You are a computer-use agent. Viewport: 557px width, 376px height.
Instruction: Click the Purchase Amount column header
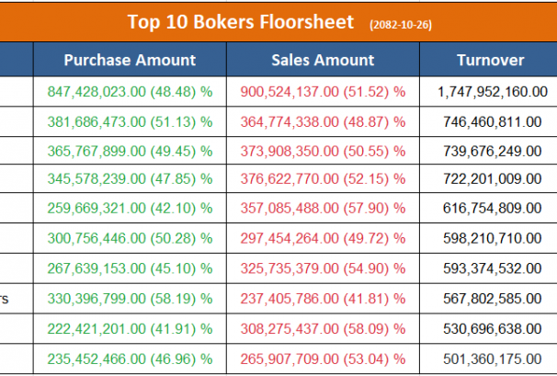pyautogui.click(x=130, y=61)
